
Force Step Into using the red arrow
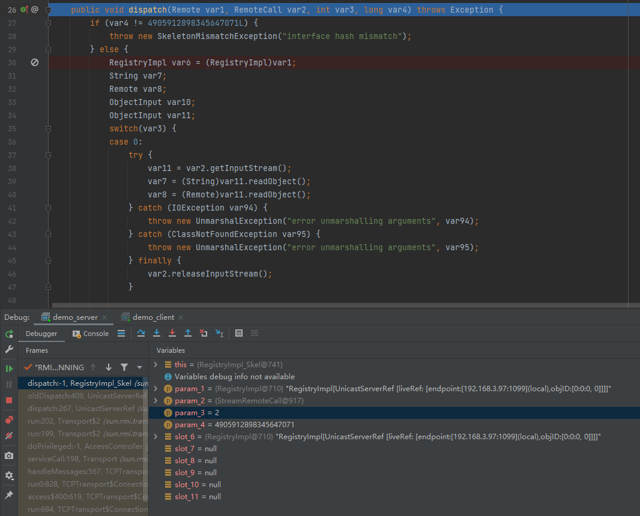click(172, 333)
